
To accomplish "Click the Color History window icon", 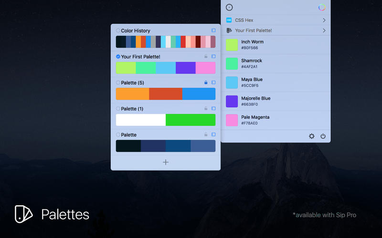I will point(213,30).
